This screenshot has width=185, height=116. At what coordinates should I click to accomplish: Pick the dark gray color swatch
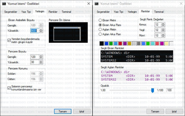pyautogui.click(x=139, y=43)
